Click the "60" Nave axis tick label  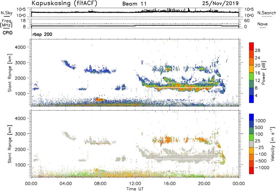tap(247, 21)
